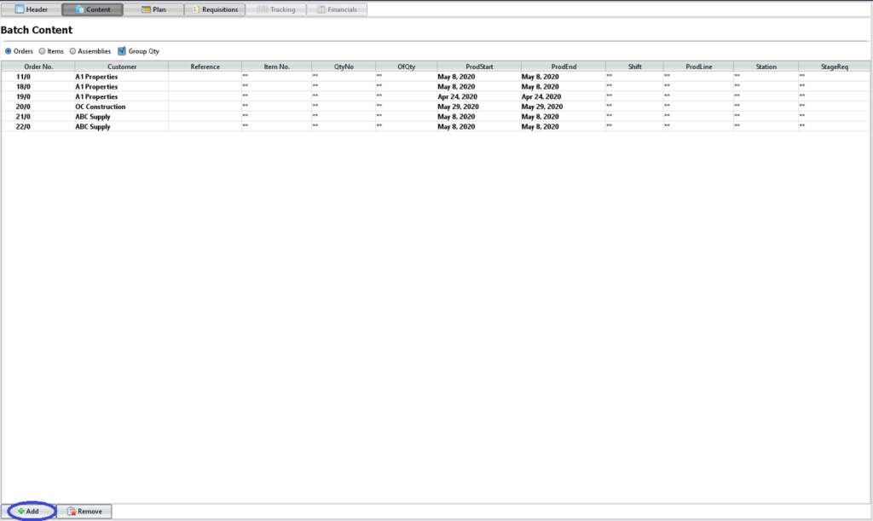Click the Remove button
The image size is (873, 521).
84,511
